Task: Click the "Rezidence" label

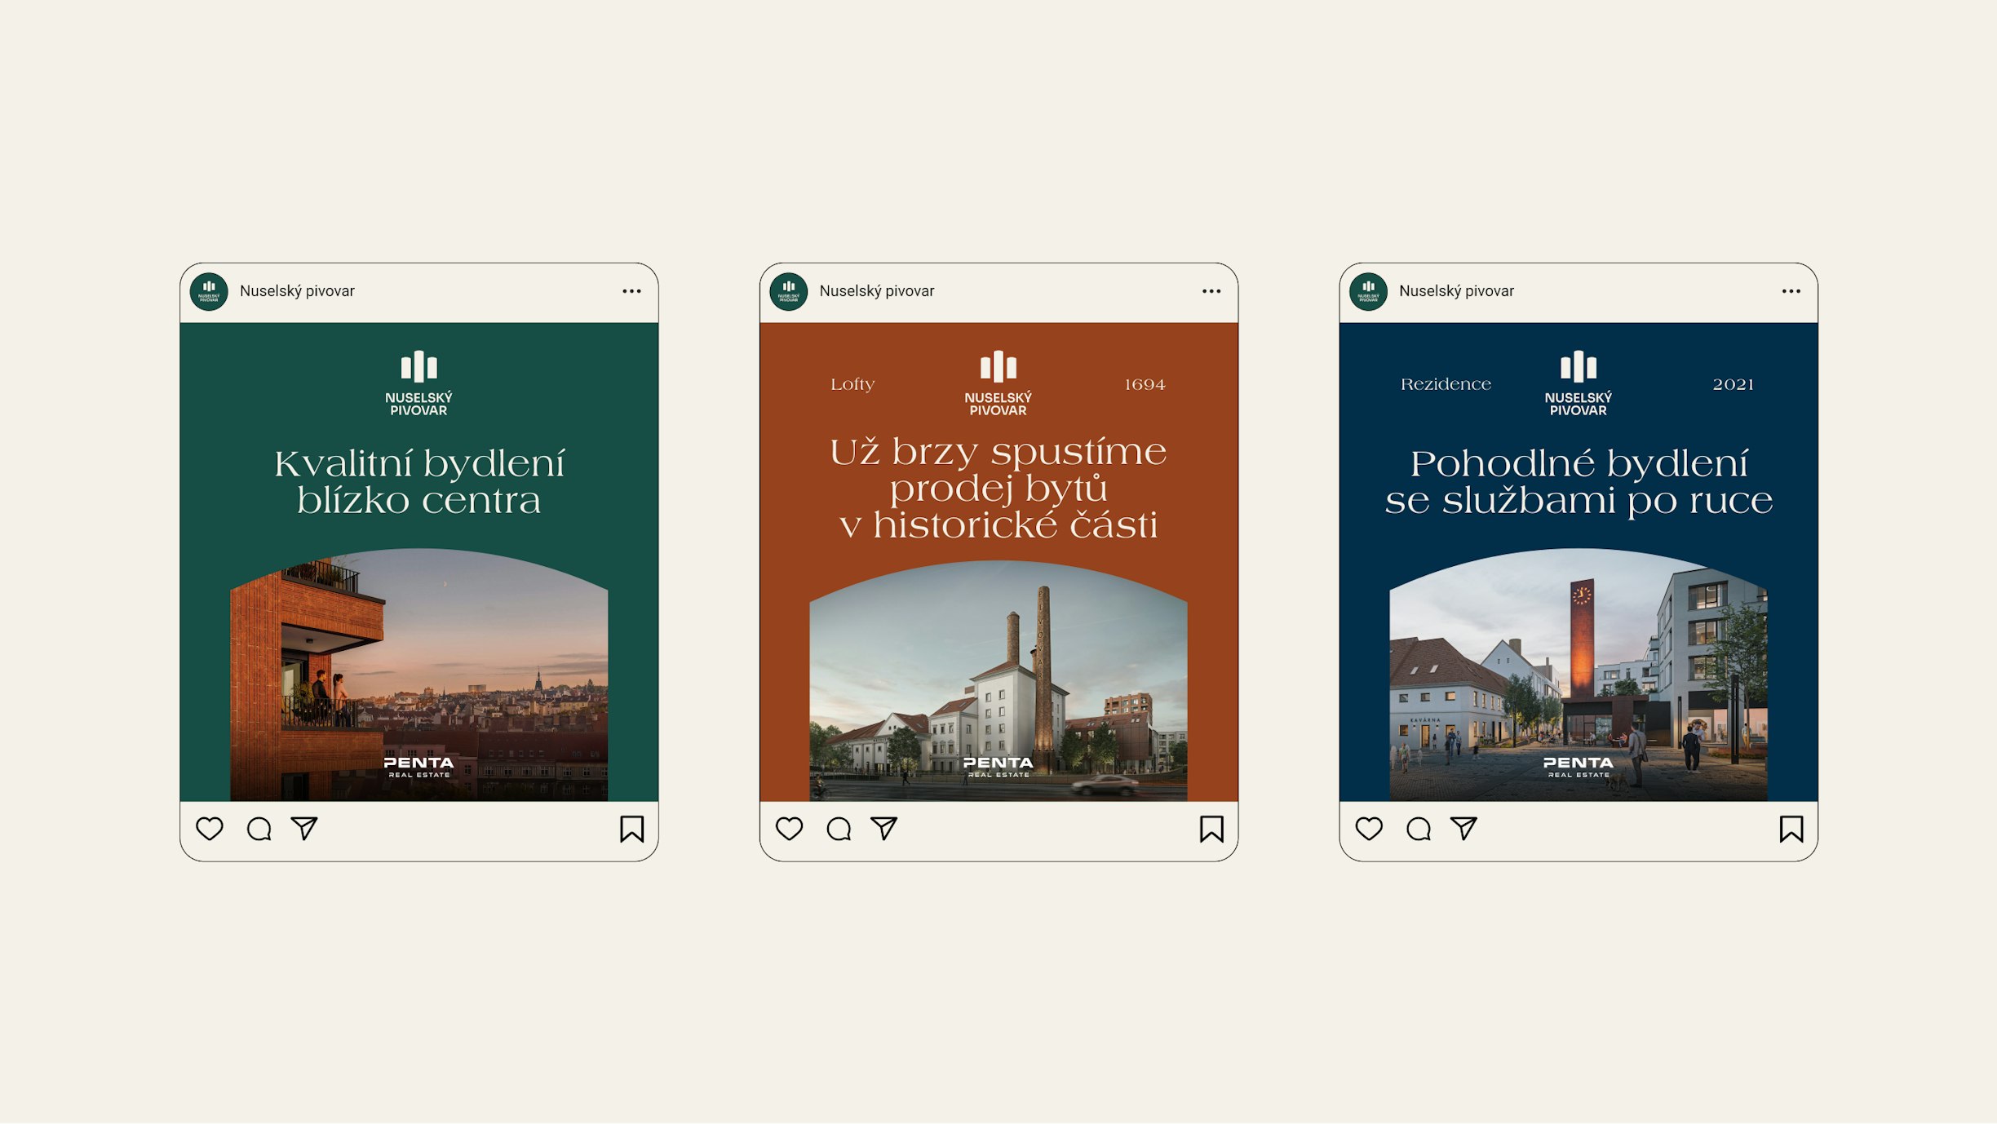Action: point(1446,384)
